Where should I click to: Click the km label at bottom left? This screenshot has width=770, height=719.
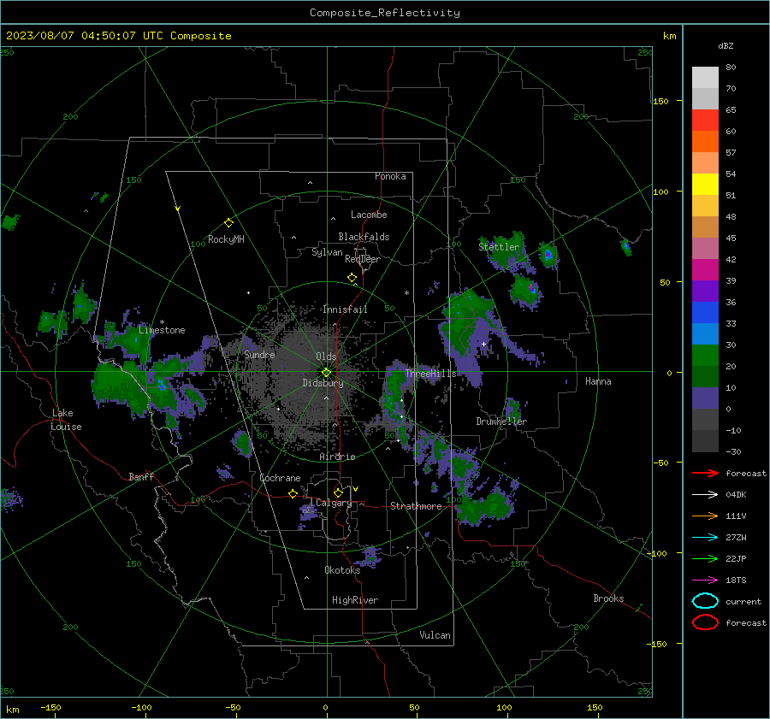[12, 710]
